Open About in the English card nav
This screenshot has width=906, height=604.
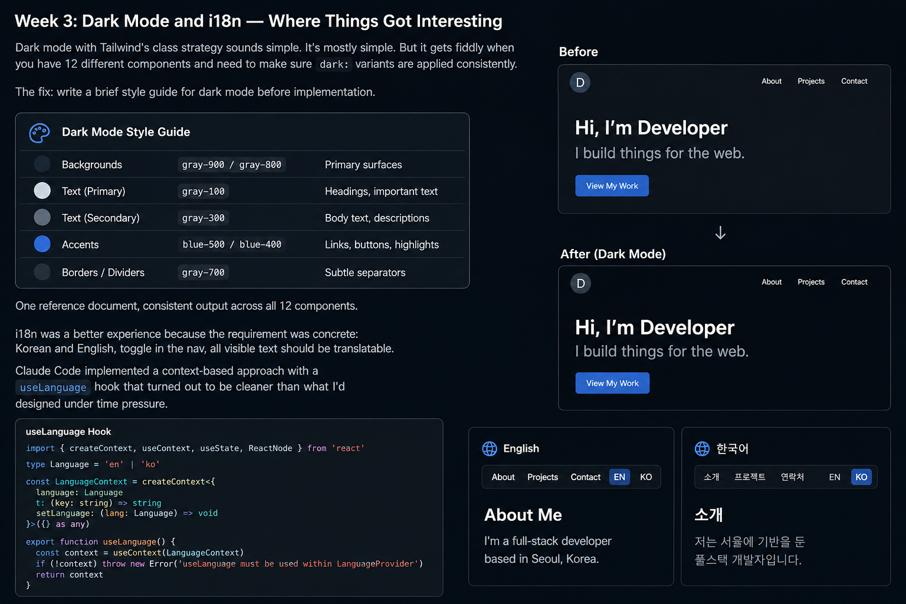[x=503, y=477]
